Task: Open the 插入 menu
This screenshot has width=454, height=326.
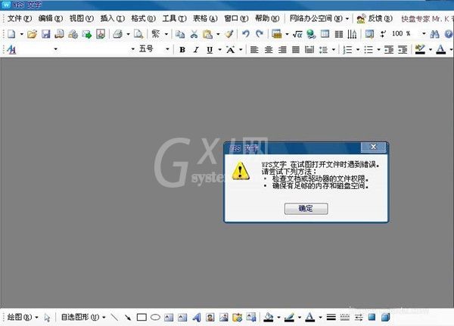Action: click(112, 18)
